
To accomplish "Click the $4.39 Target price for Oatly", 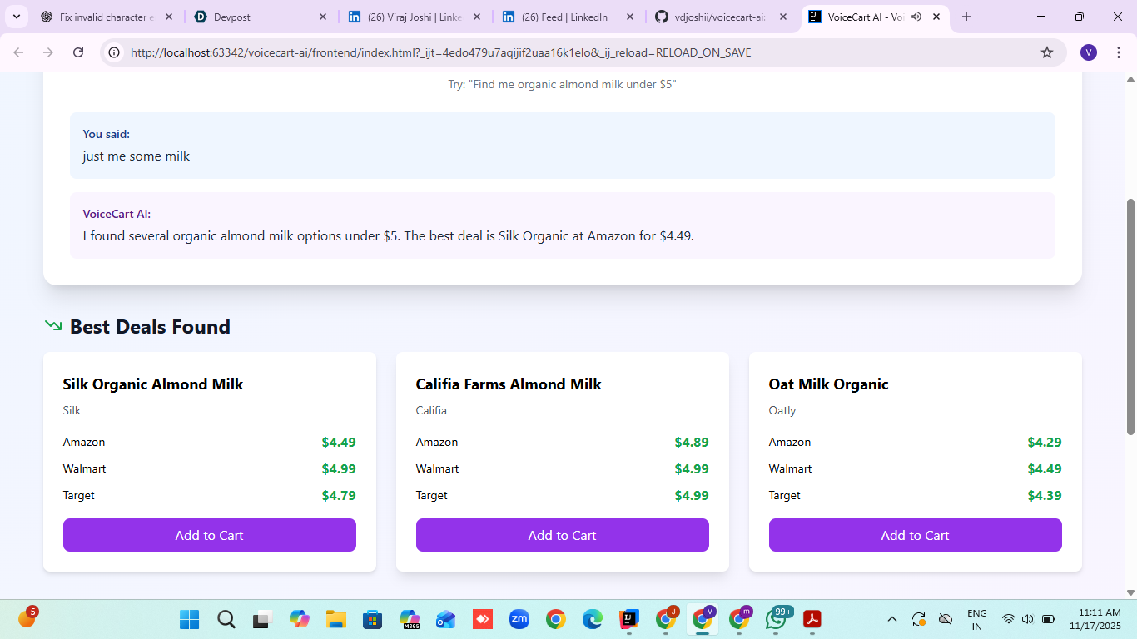I will (1045, 496).
